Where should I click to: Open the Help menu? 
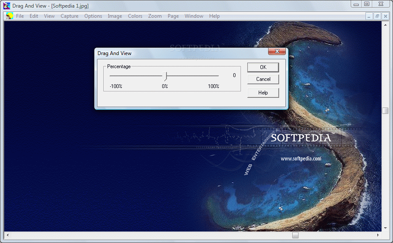pyautogui.click(x=214, y=16)
